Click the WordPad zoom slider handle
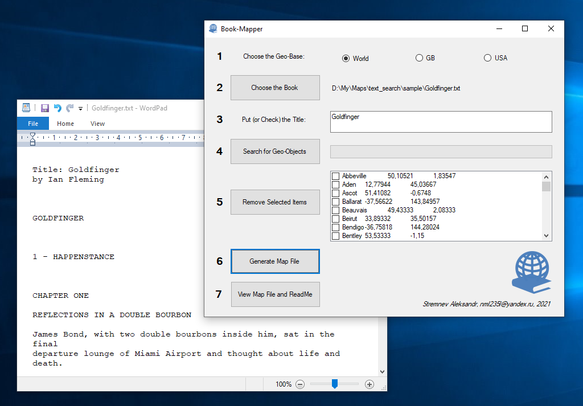Screen dimensions: 583x406 click(x=335, y=384)
